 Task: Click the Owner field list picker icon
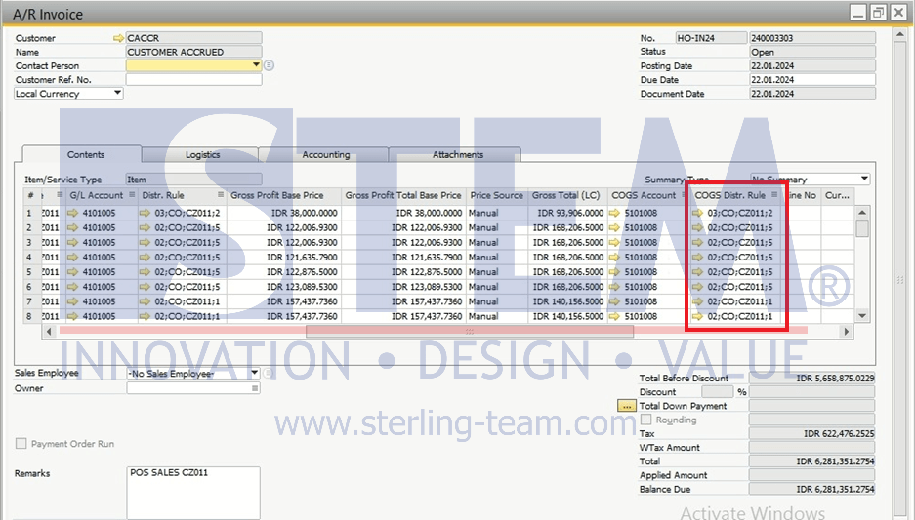[x=256, y=388]
